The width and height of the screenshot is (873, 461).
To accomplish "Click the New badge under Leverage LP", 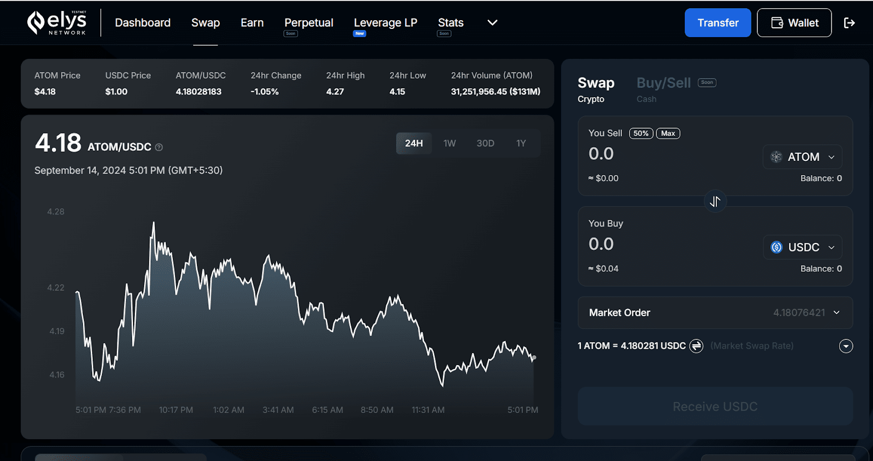I will pos(360,34).
